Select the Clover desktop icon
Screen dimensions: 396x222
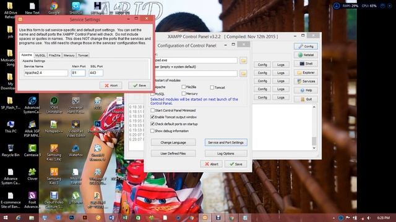32,174
